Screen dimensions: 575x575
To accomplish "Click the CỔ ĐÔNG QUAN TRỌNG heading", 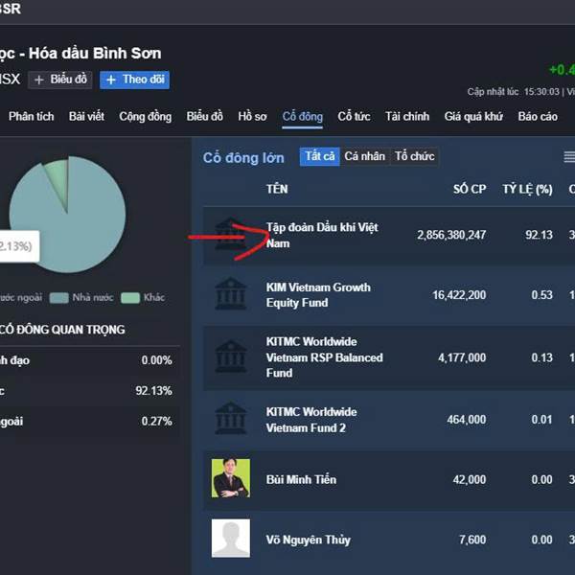I will (x=62, y=330).
